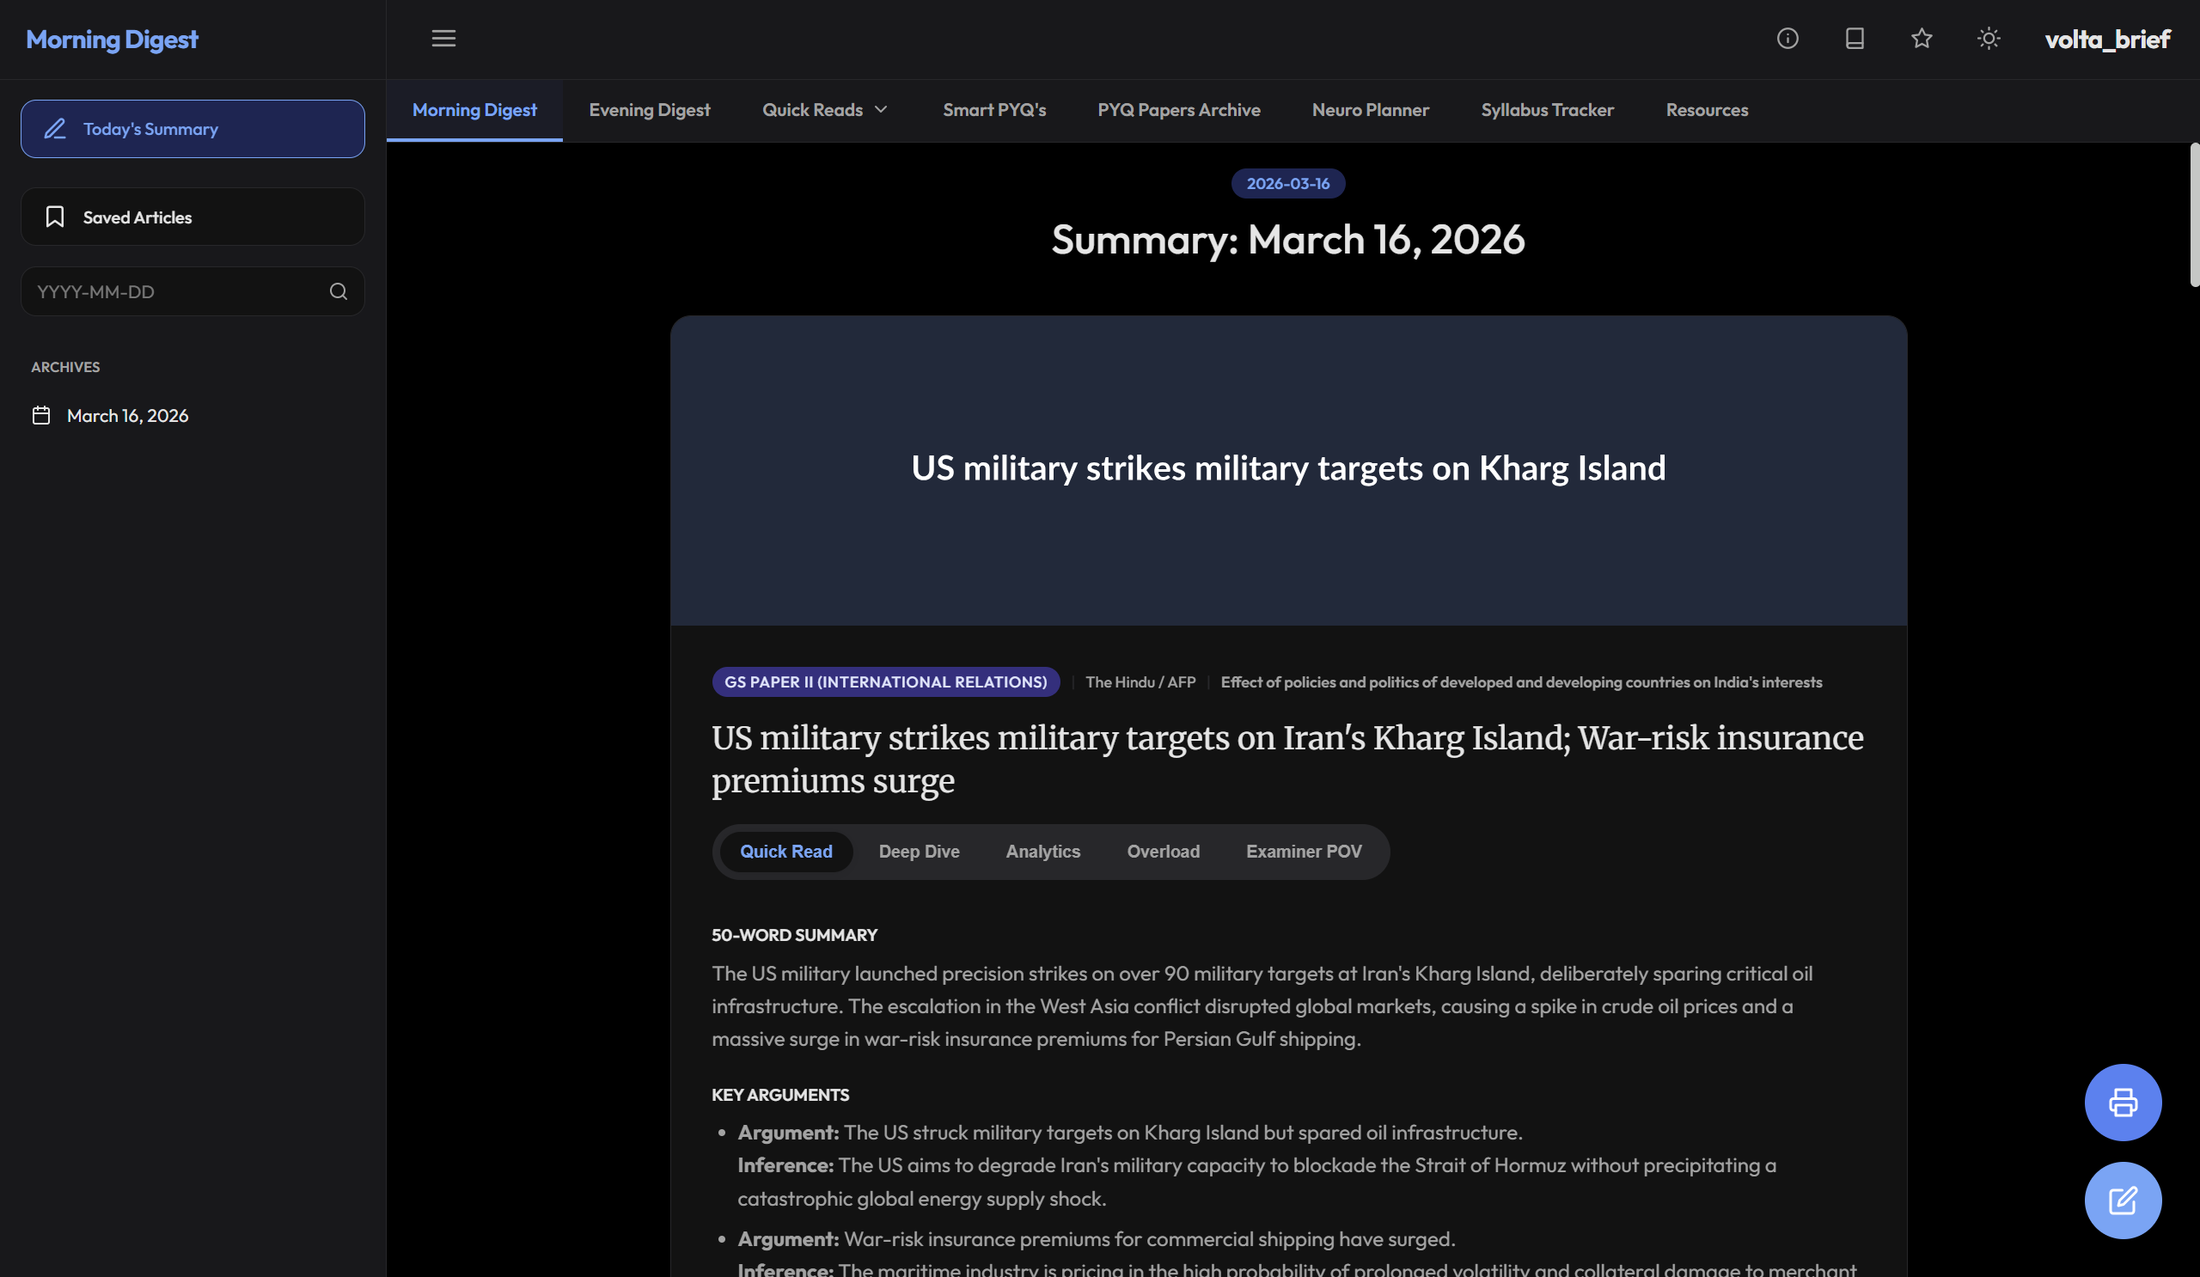Switch article view to Deep Dive

(x=919, y=851)
